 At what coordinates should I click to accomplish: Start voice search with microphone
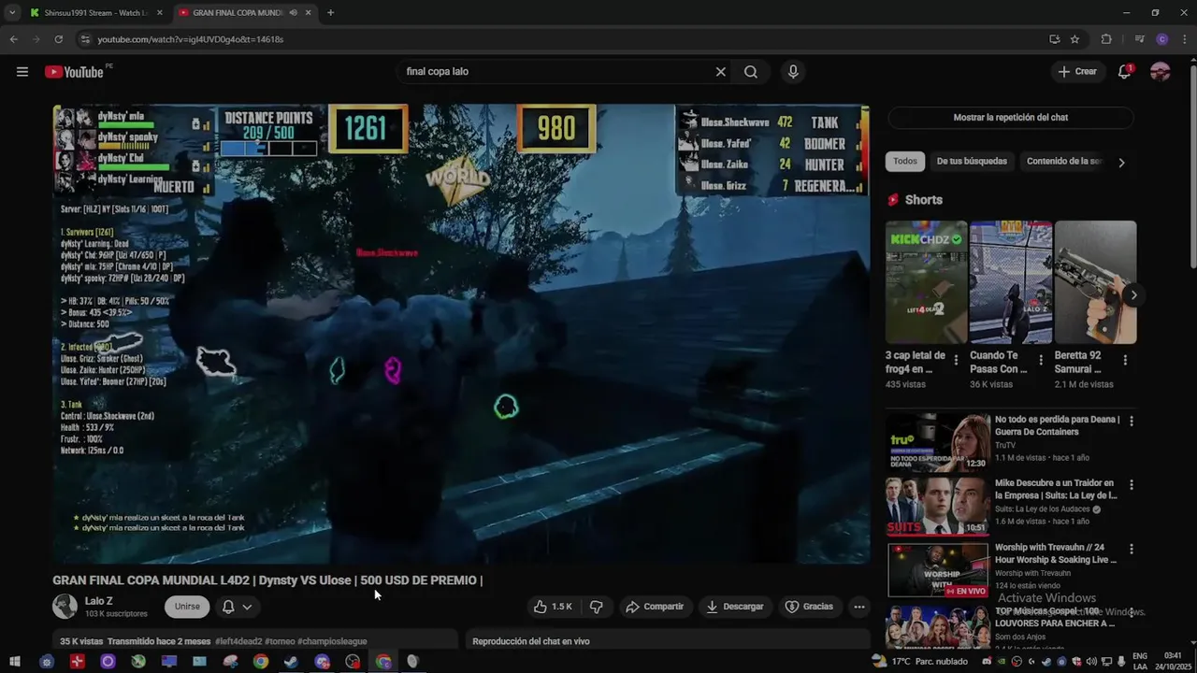793,72
